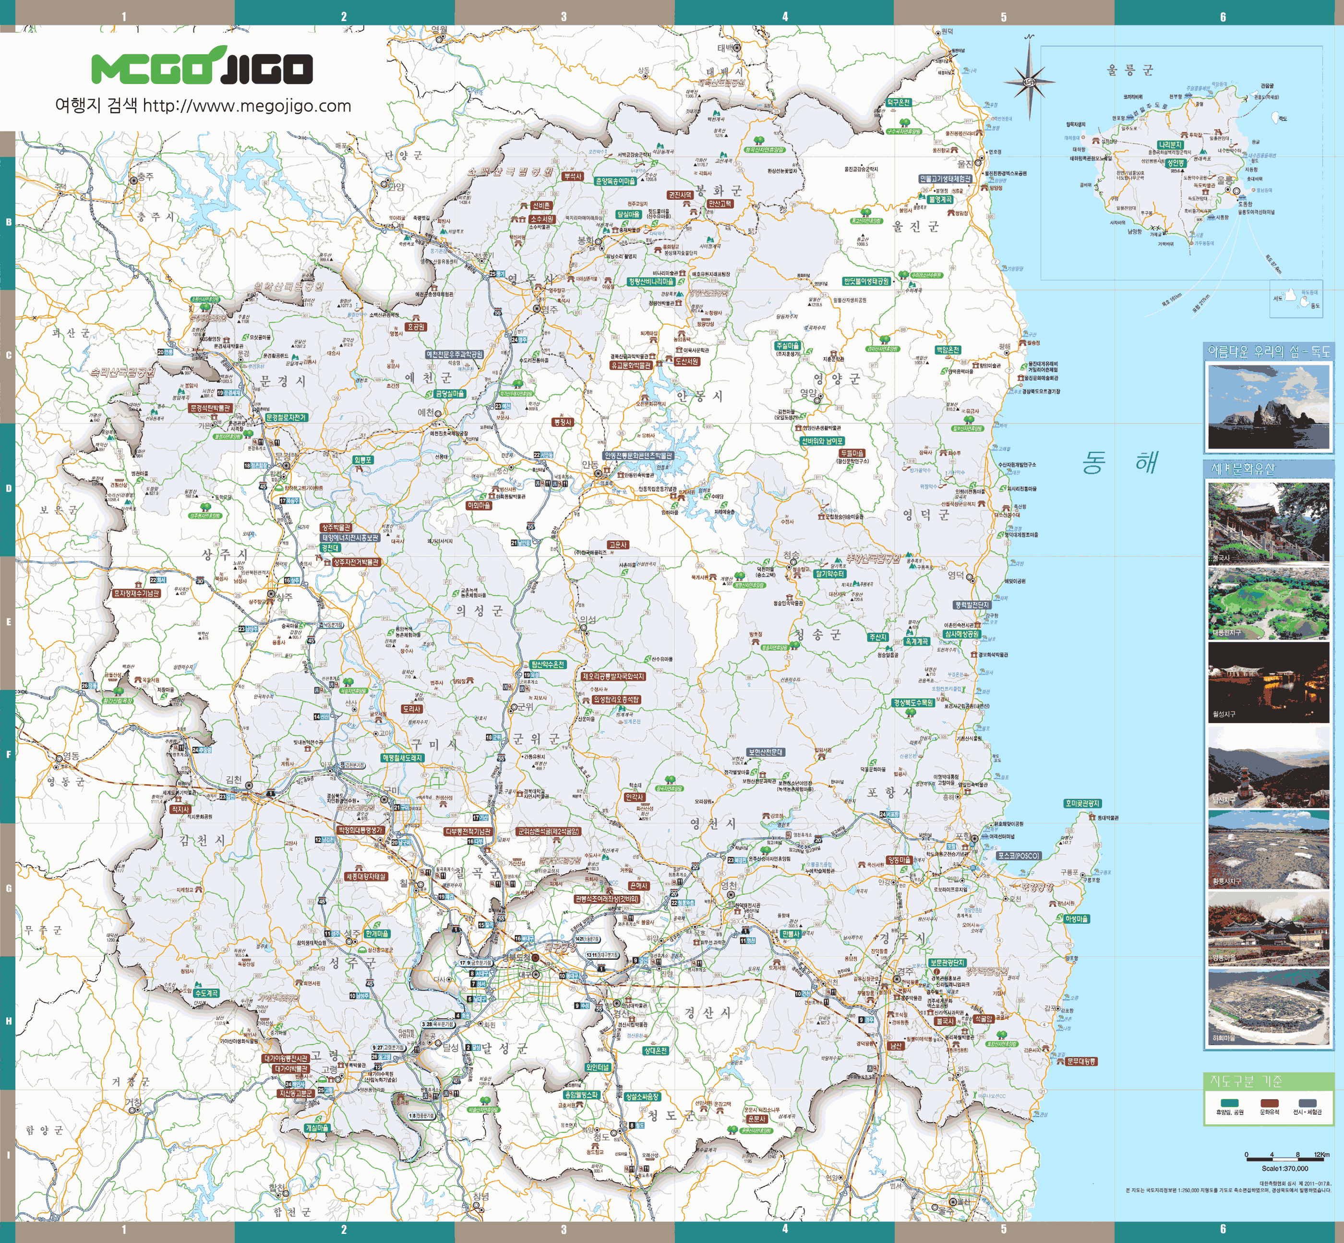Open the Dokdo island photo thumbnail
The height and width of the screenshot is (1243, 1344).
click(x=1269, y=406)
